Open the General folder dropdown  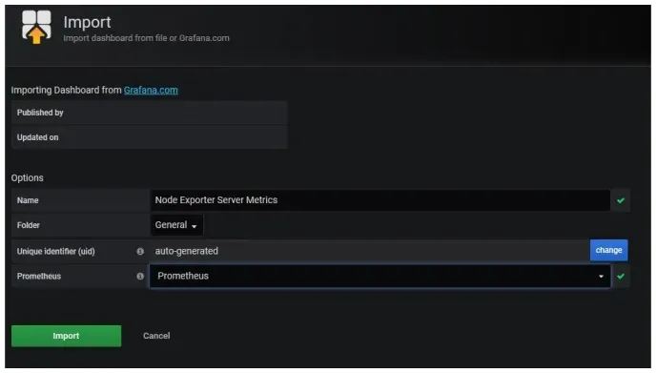pos(176,225)
